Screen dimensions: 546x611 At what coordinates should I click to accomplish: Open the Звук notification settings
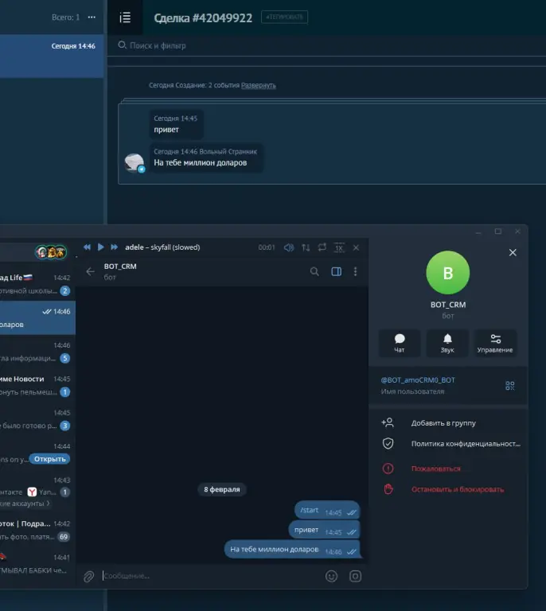(447, 343)
